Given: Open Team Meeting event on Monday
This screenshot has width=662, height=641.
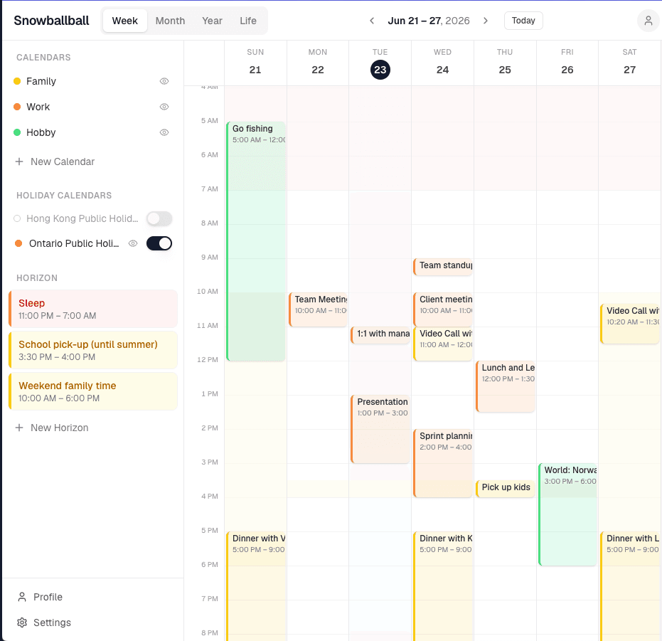Looking at the screenshot, I should click(x=318, y=309).
